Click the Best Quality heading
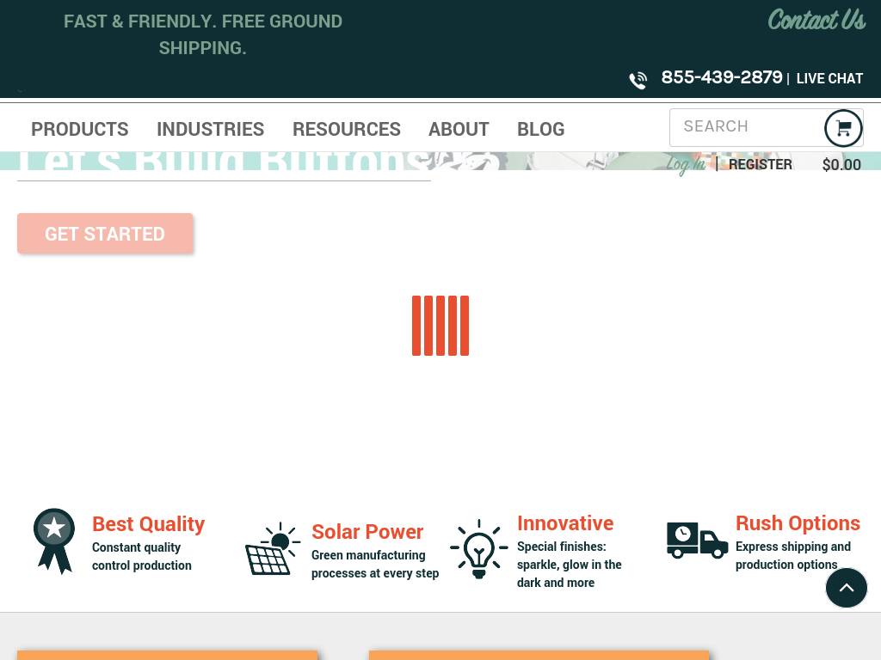The width and height of the screenshot is (881, 660). click(148, 523)
